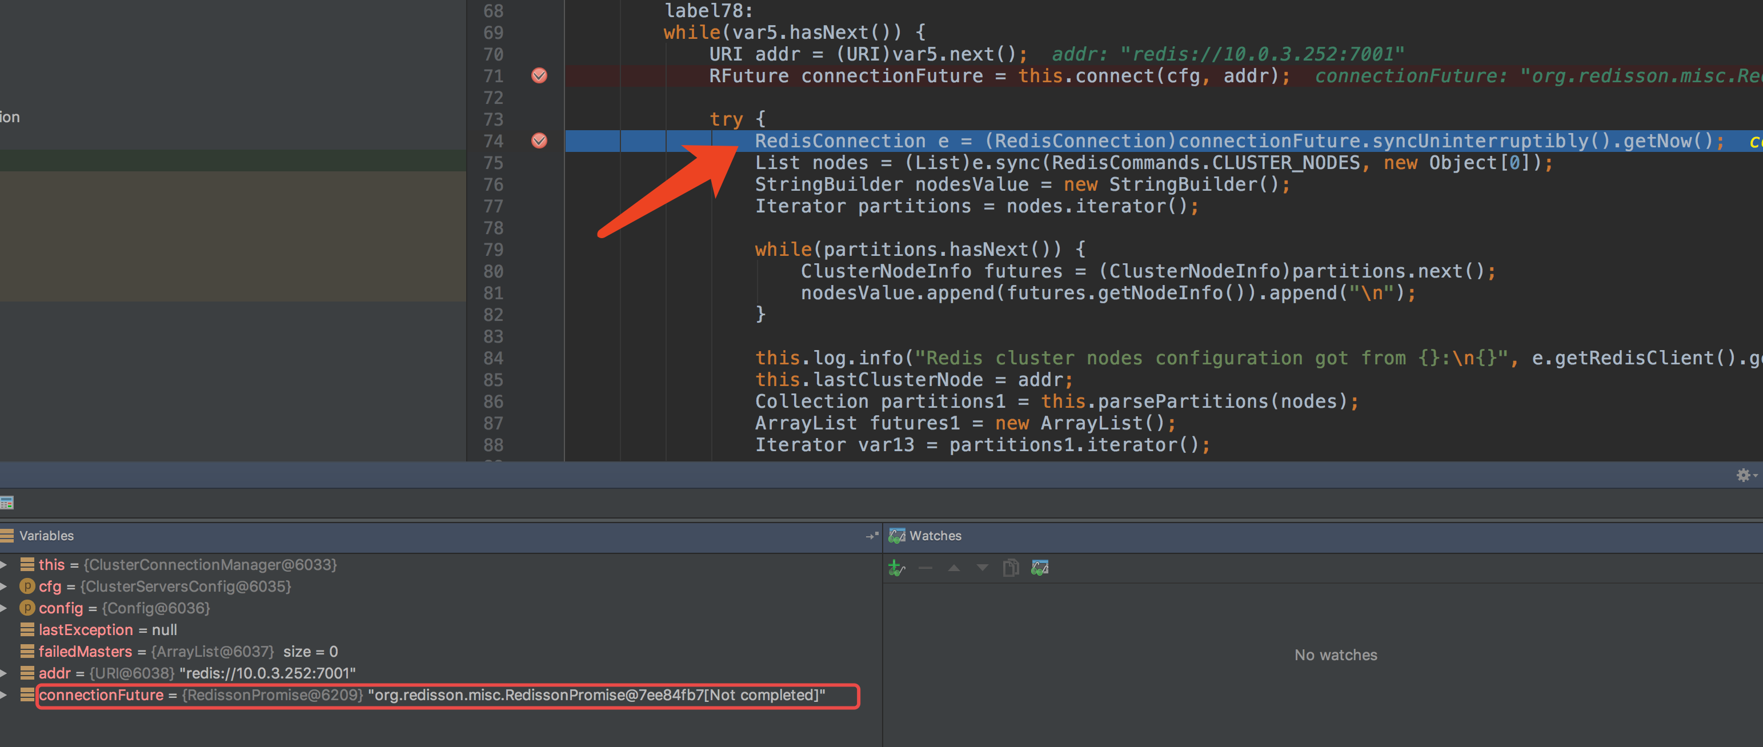The image size is (1763, 747).
Task: Click 'getNodeInfo' call on line 81
Action: tap(1160, 293)
